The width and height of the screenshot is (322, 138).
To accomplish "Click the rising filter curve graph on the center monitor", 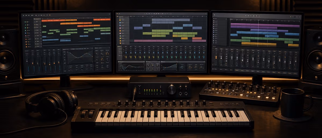I will click(x=170, y=67).
